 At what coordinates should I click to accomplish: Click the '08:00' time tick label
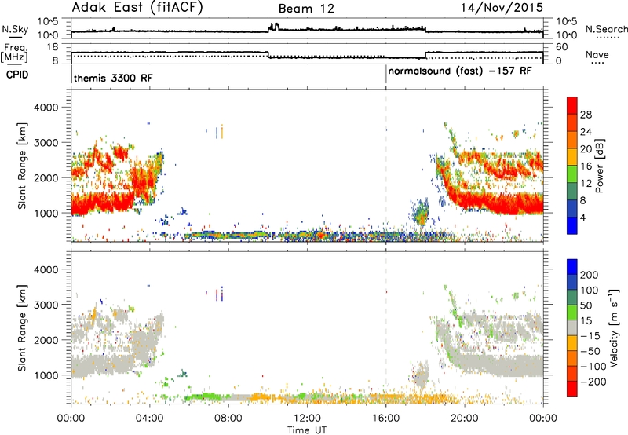pyautogui.click(x=228, y=419)
